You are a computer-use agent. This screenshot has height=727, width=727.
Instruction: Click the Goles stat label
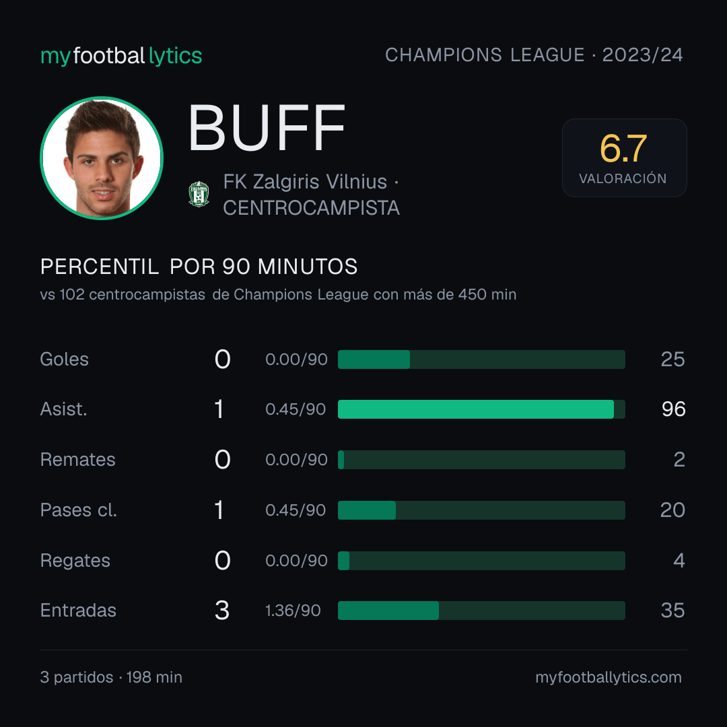(x=64, y=359)
